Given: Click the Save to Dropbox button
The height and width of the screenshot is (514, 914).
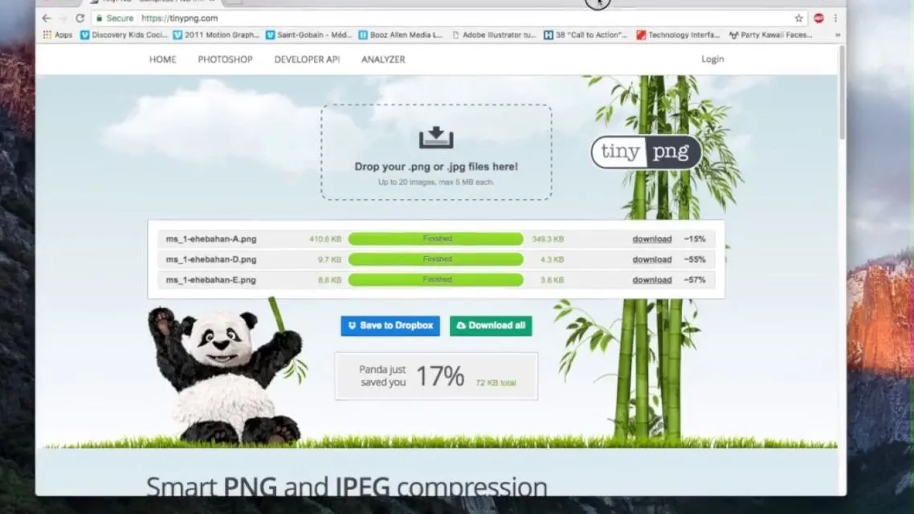Looking at the screenshot, I should click(390, 326).
